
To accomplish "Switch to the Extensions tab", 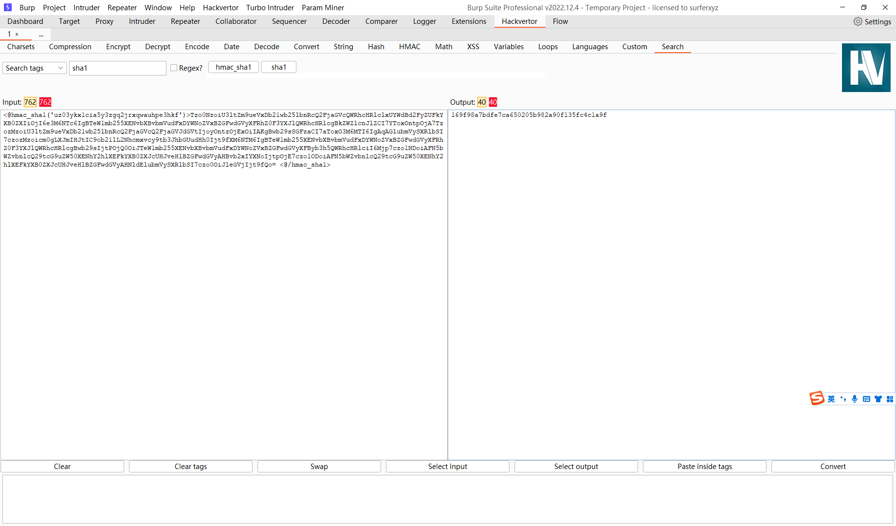I will coord(469,21).
